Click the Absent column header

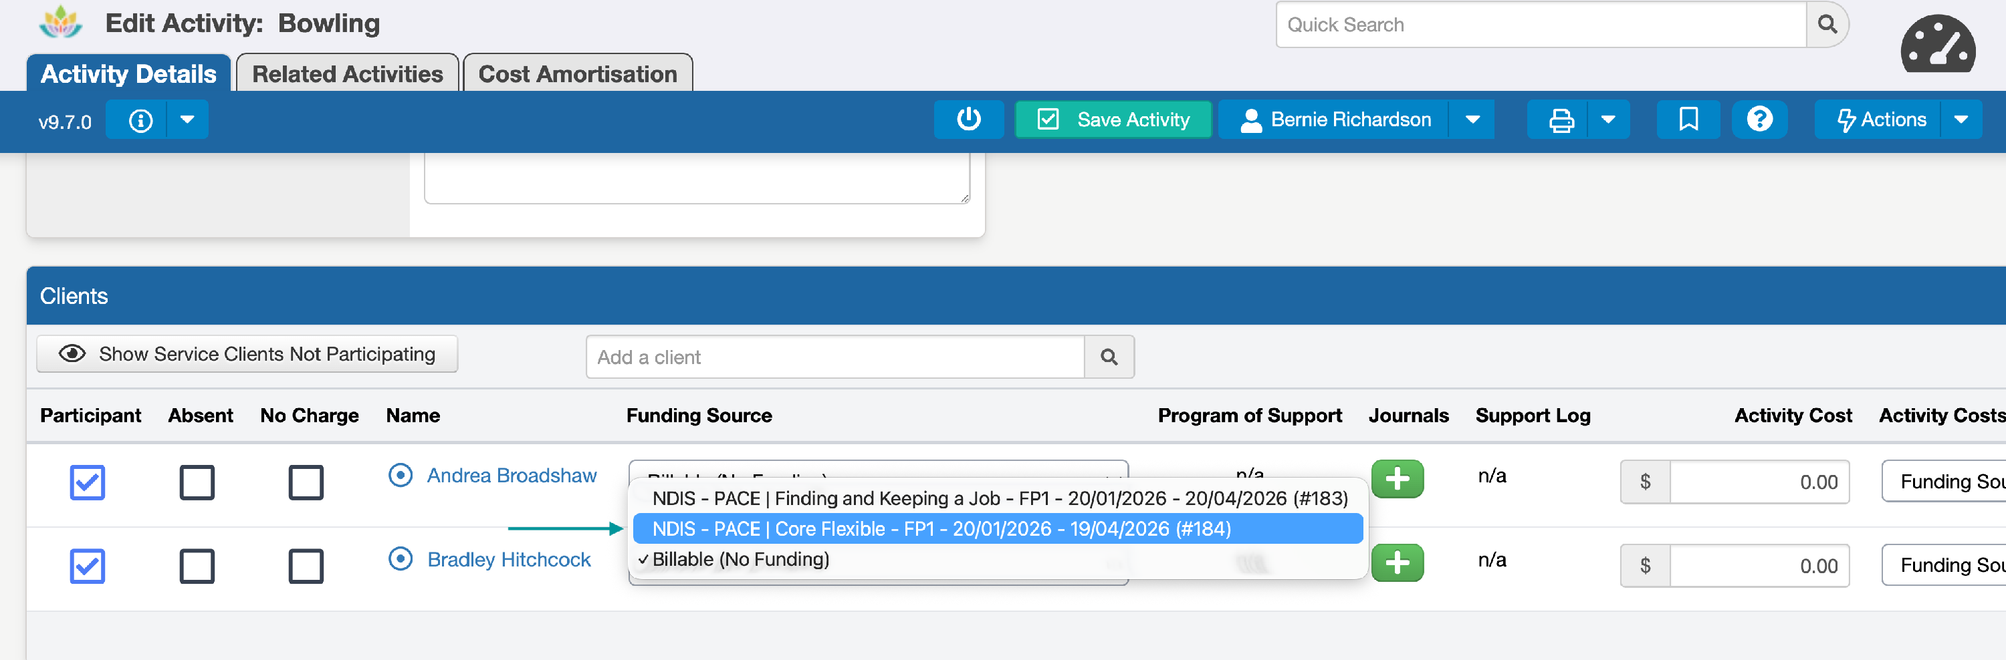tap(200, 416)
